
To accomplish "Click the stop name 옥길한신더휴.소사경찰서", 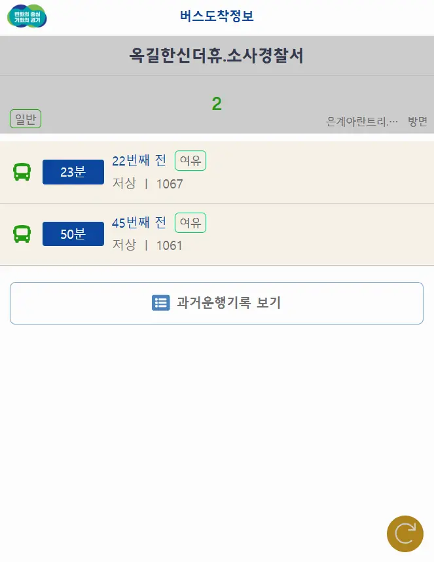I will coord(217,56).
